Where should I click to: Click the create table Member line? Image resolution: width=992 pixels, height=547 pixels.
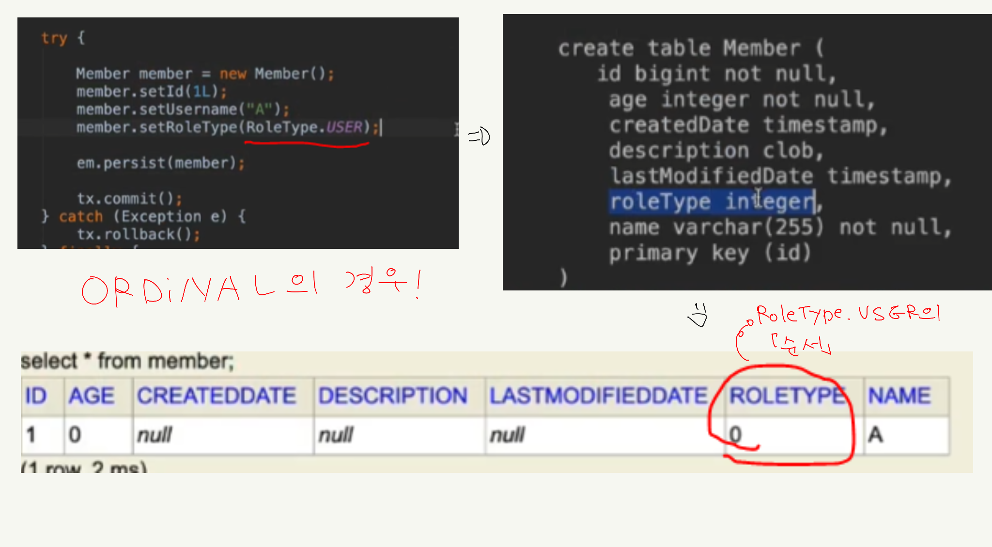tap(690, 48)
